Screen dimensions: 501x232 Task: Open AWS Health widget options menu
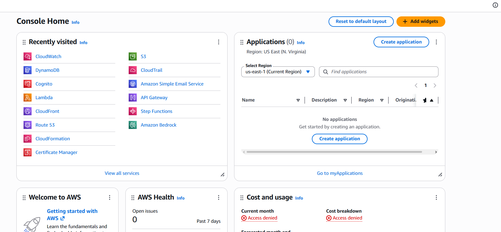coord(219,197)
